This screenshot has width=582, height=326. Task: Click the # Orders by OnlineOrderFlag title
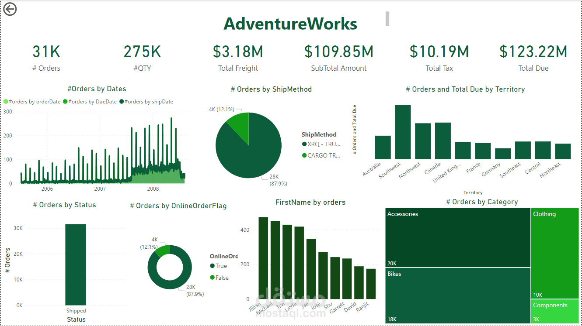coord(178,206)
